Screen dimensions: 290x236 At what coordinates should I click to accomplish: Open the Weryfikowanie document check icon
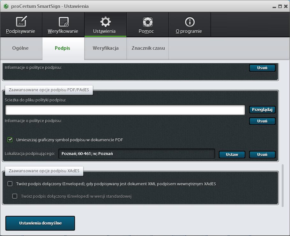[63, 22]
